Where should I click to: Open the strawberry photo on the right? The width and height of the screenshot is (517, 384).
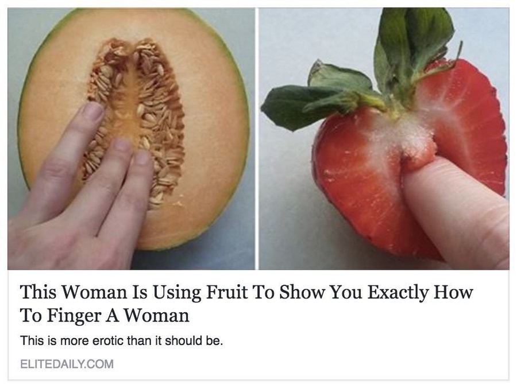pyautogui.click(x=384, y=139)
